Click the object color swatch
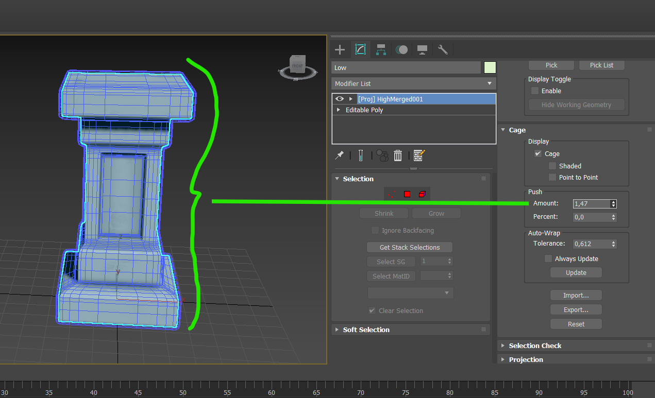This screenshot has height=398, width=655. (x=490, y=67)
